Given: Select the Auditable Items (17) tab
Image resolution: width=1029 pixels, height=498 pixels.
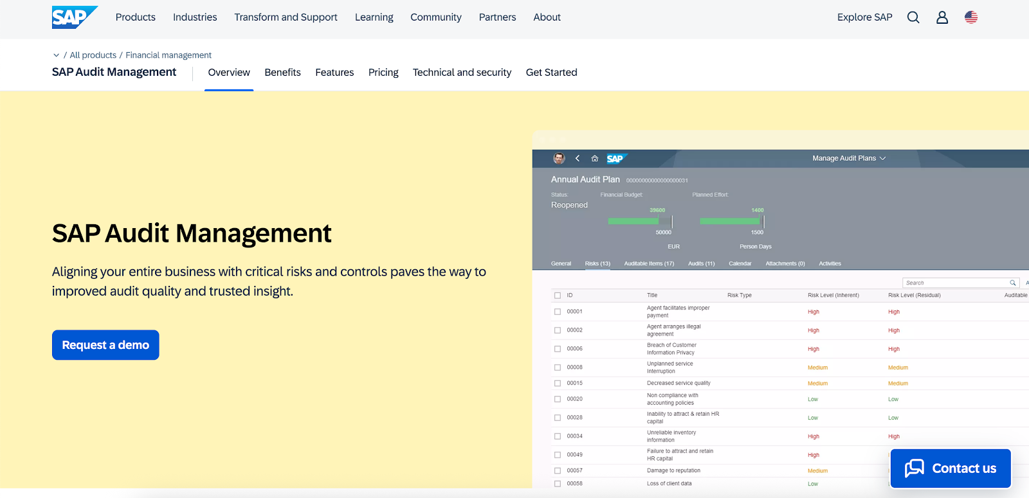Looking at the screenshot, I should [x=649, y=263].
